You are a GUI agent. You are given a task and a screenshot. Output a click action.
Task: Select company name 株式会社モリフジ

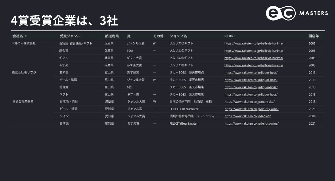(24, 73)
